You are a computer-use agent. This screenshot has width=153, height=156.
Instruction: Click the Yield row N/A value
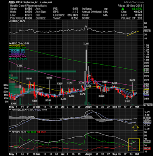point(106,15)
